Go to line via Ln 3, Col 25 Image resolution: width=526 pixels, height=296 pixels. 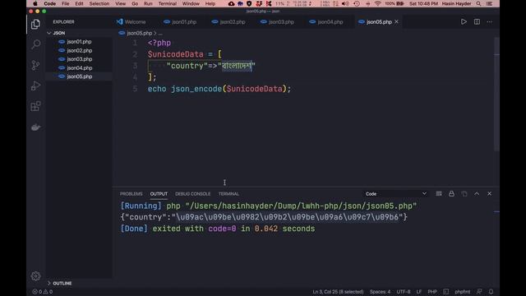(338, 292)
